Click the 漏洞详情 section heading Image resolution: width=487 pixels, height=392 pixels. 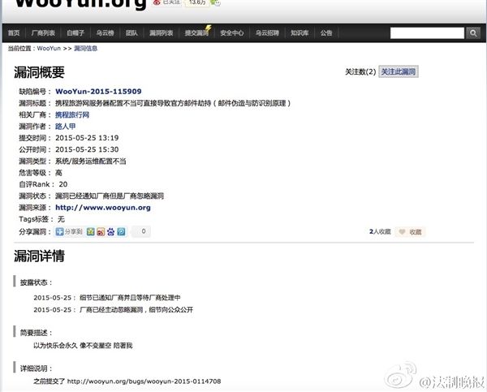click(39, 256)
